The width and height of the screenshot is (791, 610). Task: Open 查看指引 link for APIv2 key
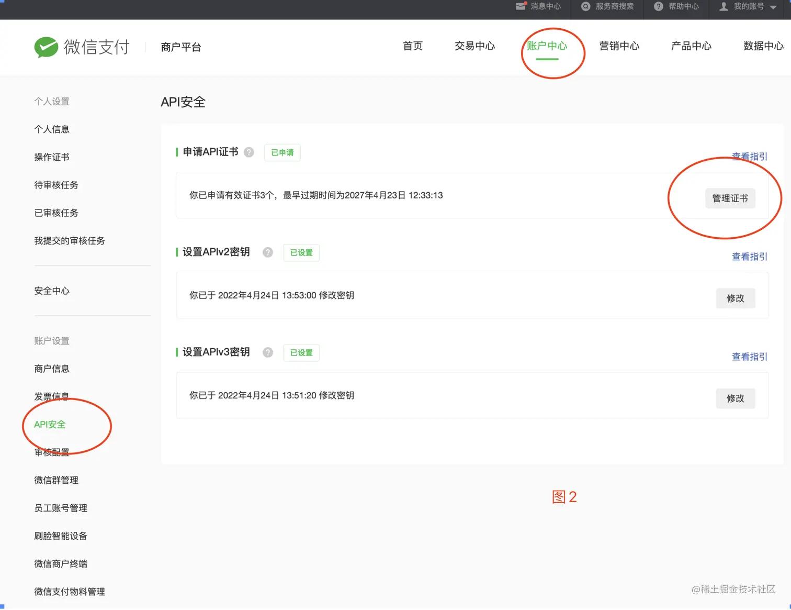pyautogui.click(x=750, y=257)
